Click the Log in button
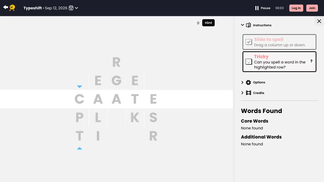This screenshot has width=324, height=182. [x=296, y=8]
